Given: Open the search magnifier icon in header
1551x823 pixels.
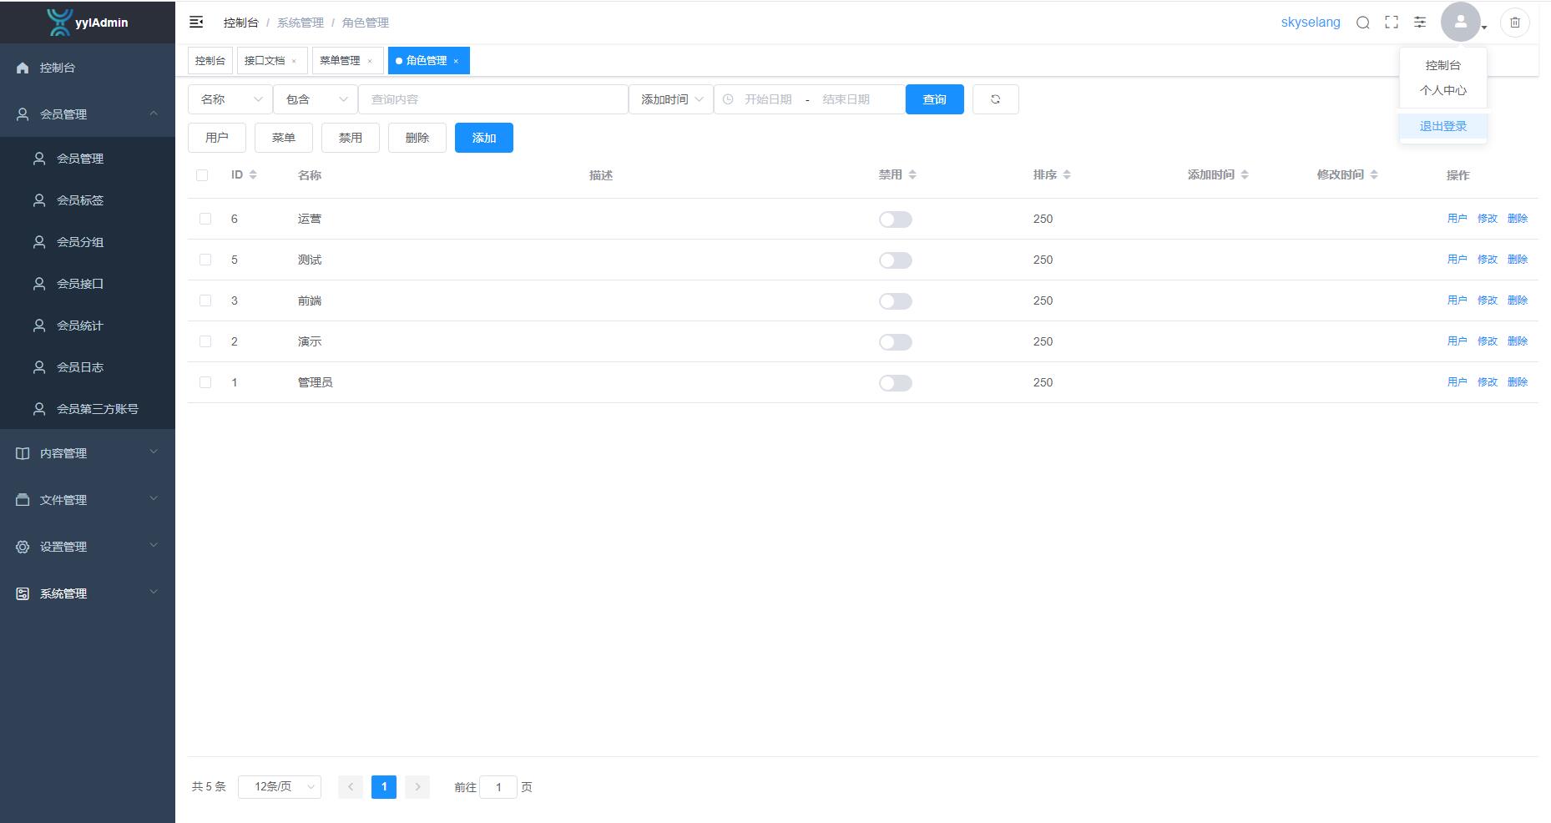Looking at the screenshot, I should point(1362,23).
